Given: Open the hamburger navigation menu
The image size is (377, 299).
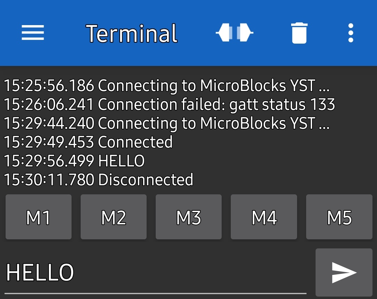Looking at the screenshot, I should 33,33.
